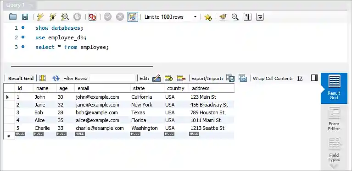Select the cell charlie@example.com

point(102,128)
